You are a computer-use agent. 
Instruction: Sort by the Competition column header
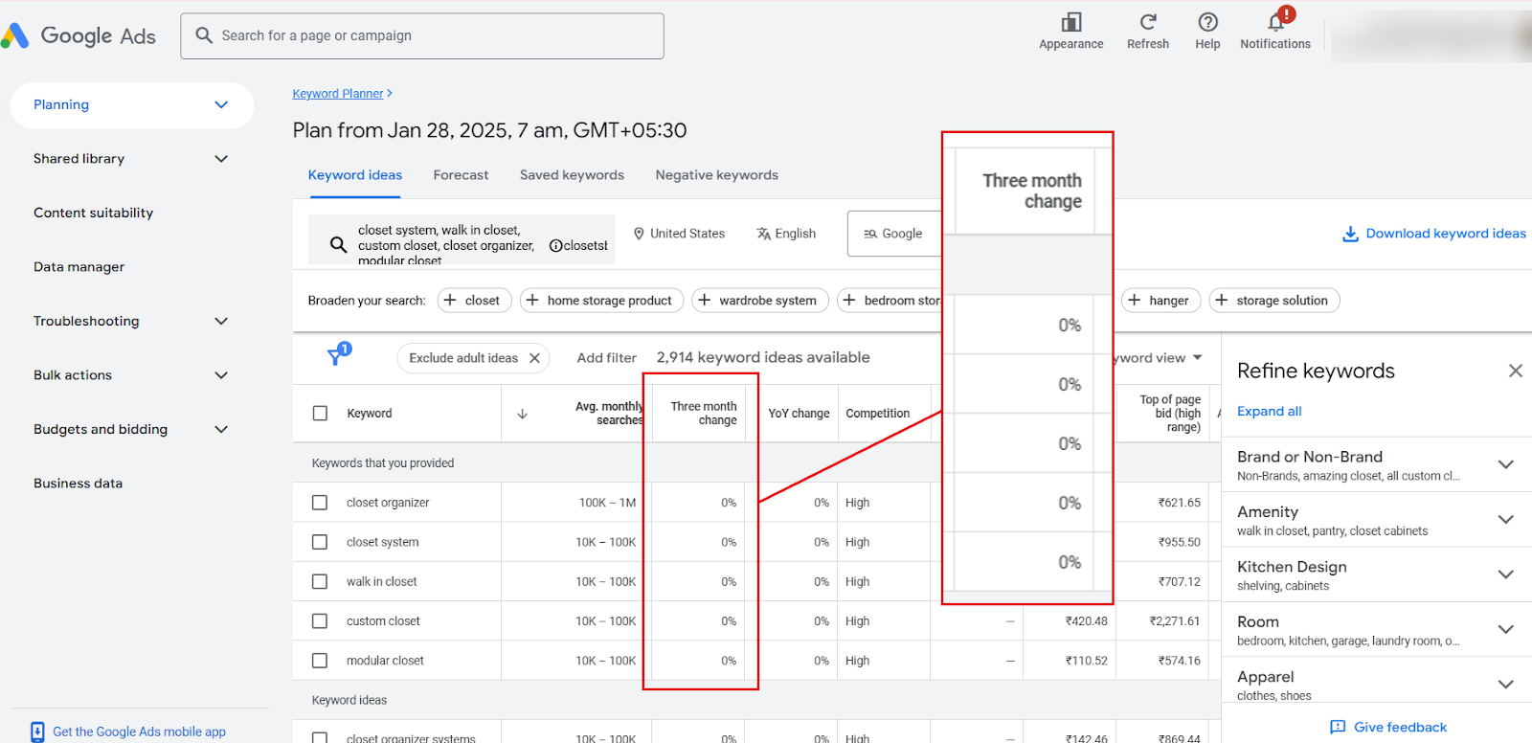click(878, 414)
